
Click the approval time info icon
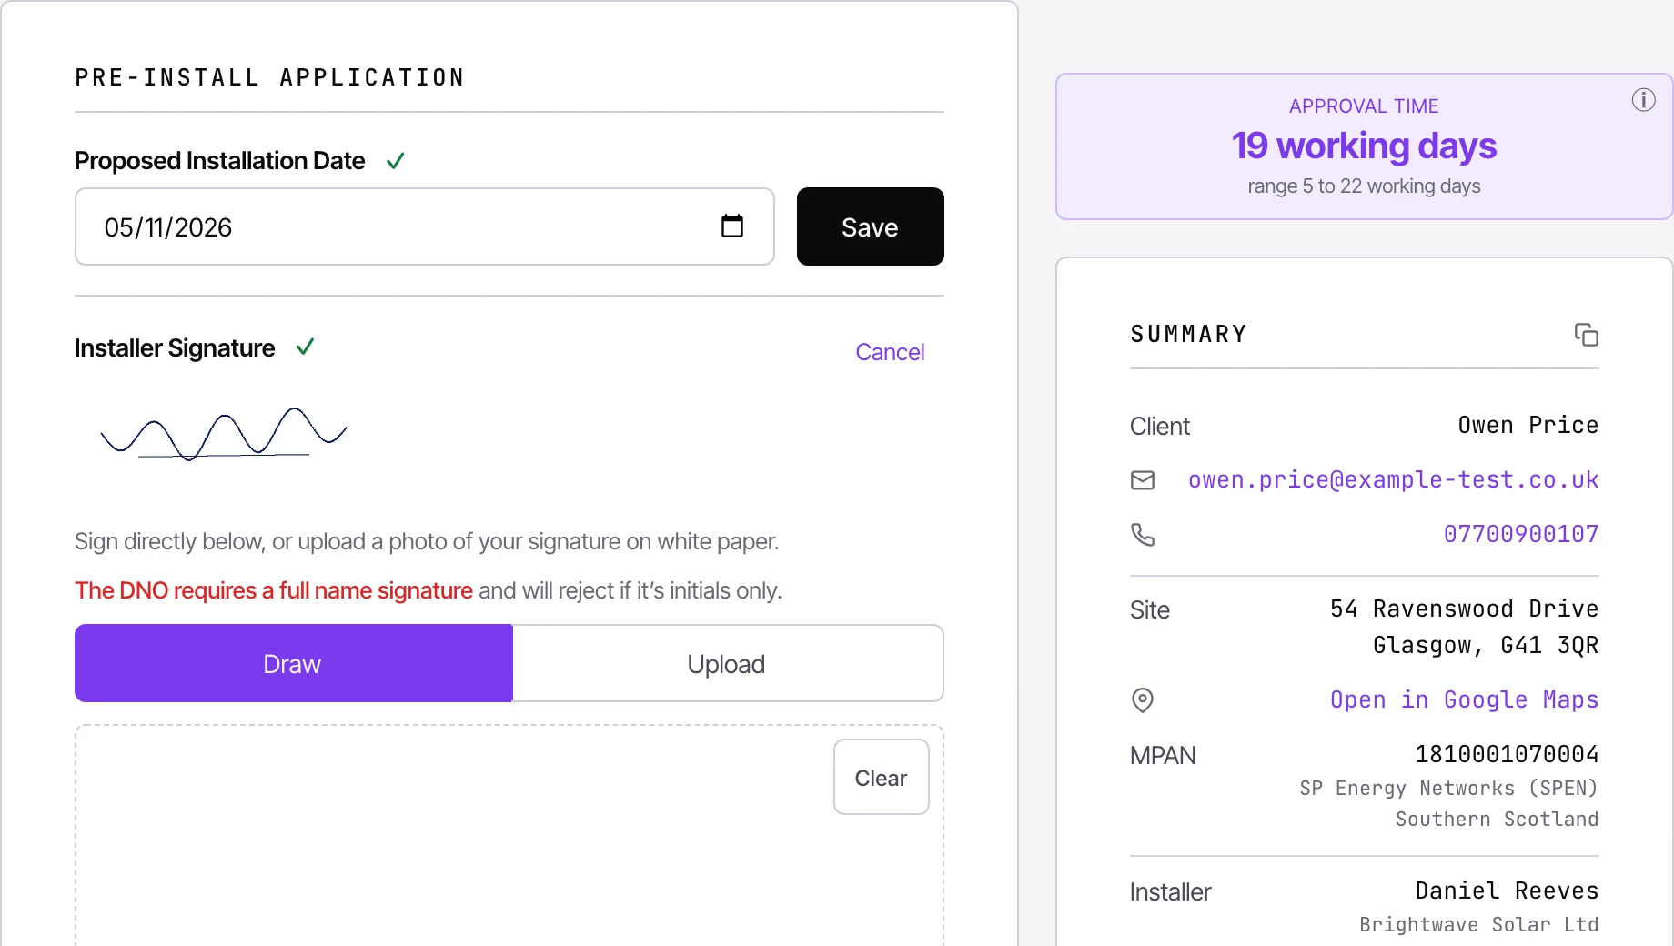[1643, 100]
